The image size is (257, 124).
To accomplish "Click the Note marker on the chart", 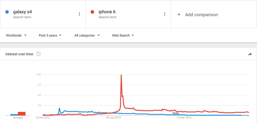I will pyautogui.click(x=176, y=113).
